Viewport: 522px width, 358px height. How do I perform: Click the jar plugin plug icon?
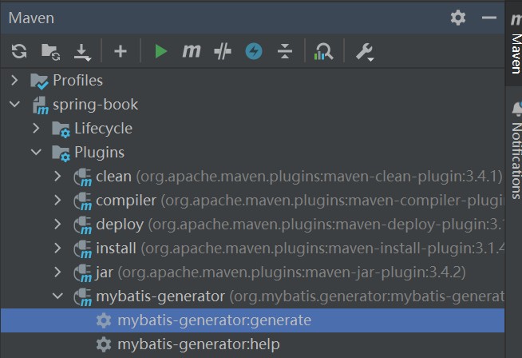pyautogui.click(x=82, y=273)
